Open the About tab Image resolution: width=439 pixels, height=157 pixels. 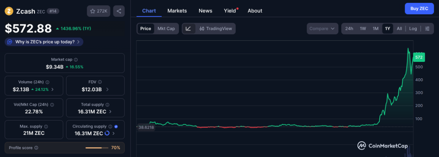click(255, 11)
